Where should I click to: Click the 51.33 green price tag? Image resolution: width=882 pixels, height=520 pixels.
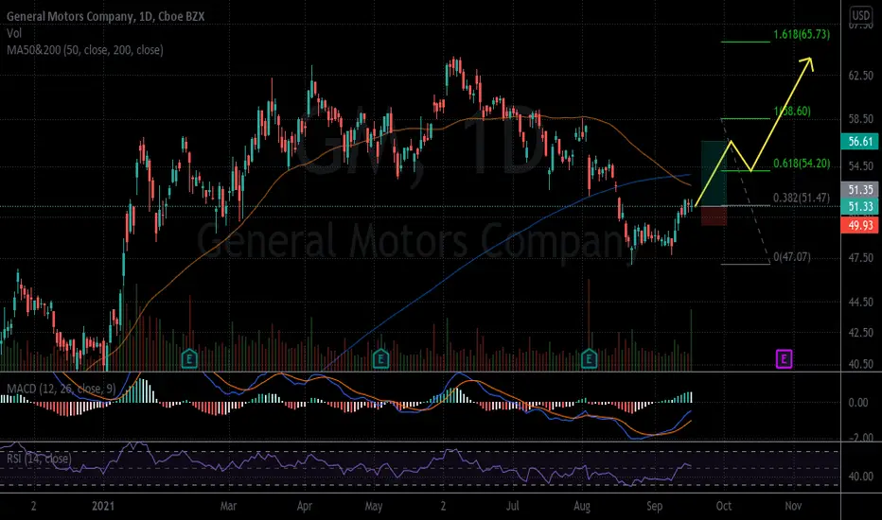tap(859, 206)
